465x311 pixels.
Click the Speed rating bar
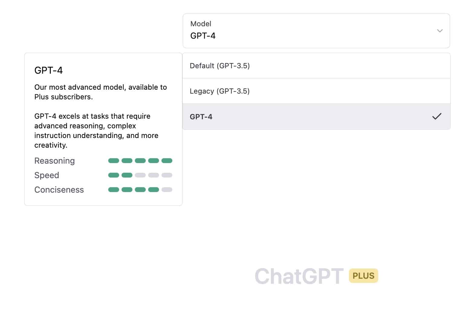click(140, 175)
